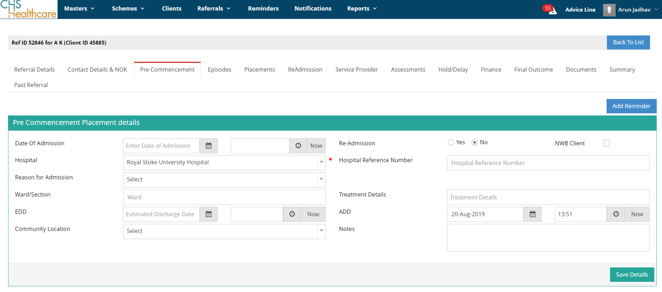Tick the NWB Client checkbox
This screenshot has height=292, width=662.
point(607,143)
